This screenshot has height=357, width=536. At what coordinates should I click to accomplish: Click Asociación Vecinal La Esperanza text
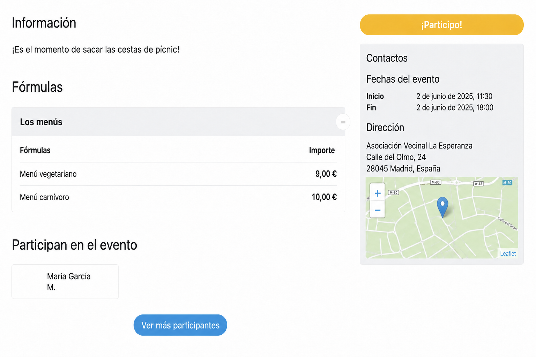419,146
